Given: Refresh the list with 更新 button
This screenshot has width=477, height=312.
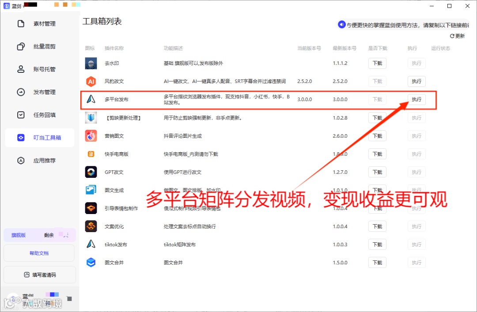Looking at the screenshot, I should point(457,36).
